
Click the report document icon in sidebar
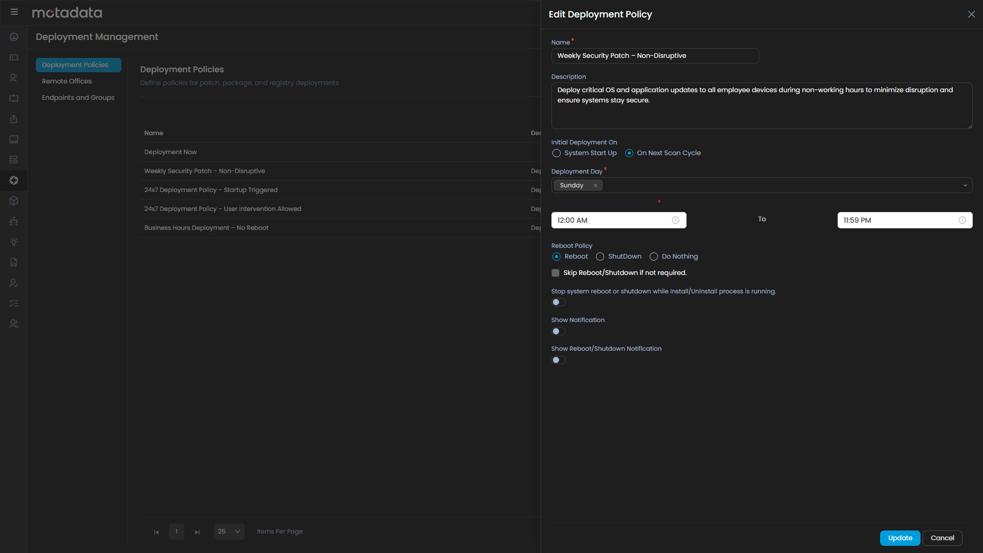14,262
